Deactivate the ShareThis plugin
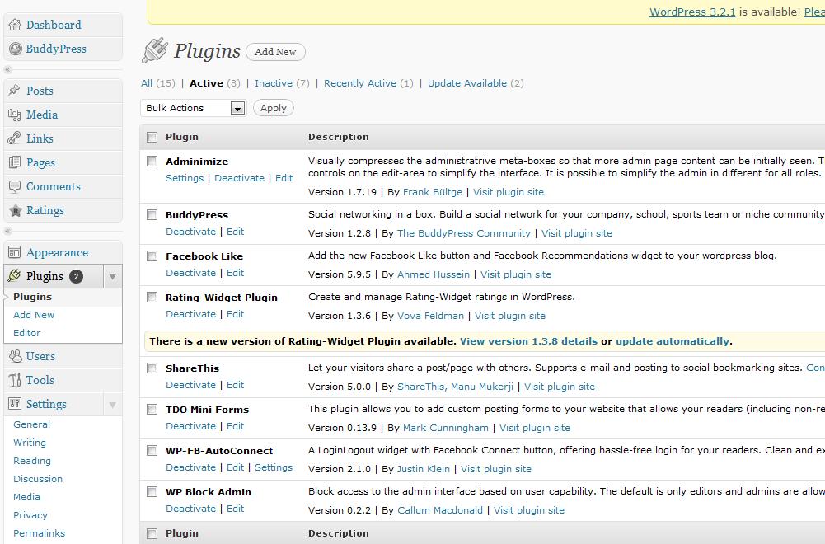Screen dimensions: 825x544 click(x=190, y=385)
